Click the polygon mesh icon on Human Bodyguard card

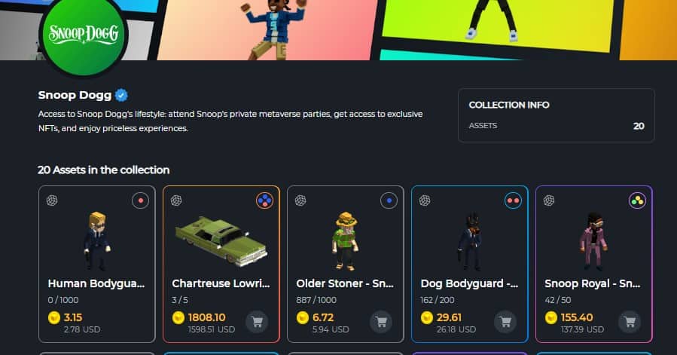[x=52, y=200]
